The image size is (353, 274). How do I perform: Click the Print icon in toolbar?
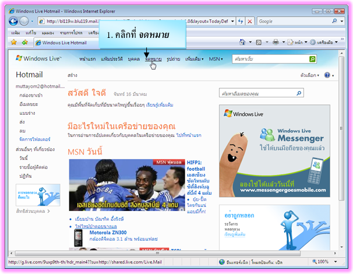(x=276, y=42)
